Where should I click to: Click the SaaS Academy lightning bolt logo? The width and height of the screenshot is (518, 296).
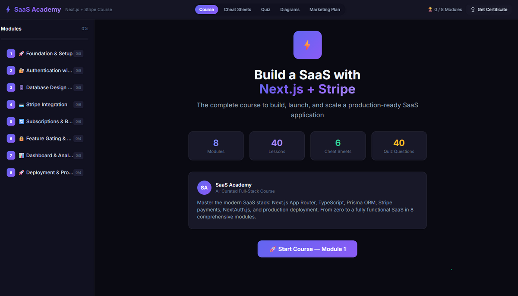click(8, 9)
